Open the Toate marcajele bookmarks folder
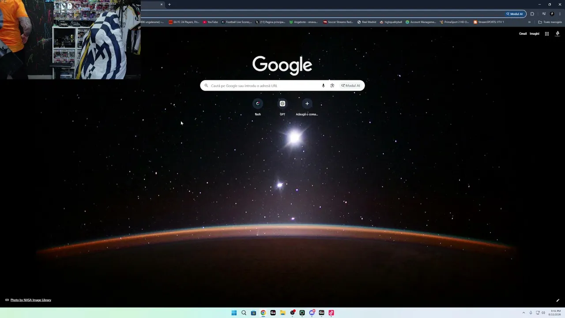This screenshot has width=565, height=318. pyautogui.click(x=550, y=22)
